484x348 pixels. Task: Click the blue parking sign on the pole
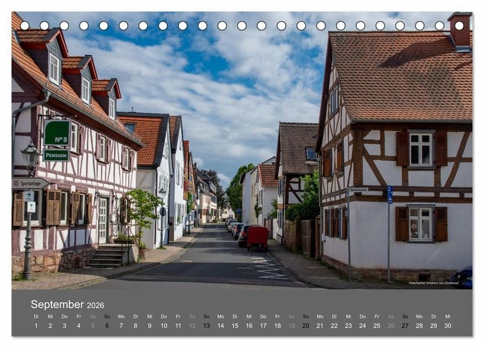[x=390, y=194]
